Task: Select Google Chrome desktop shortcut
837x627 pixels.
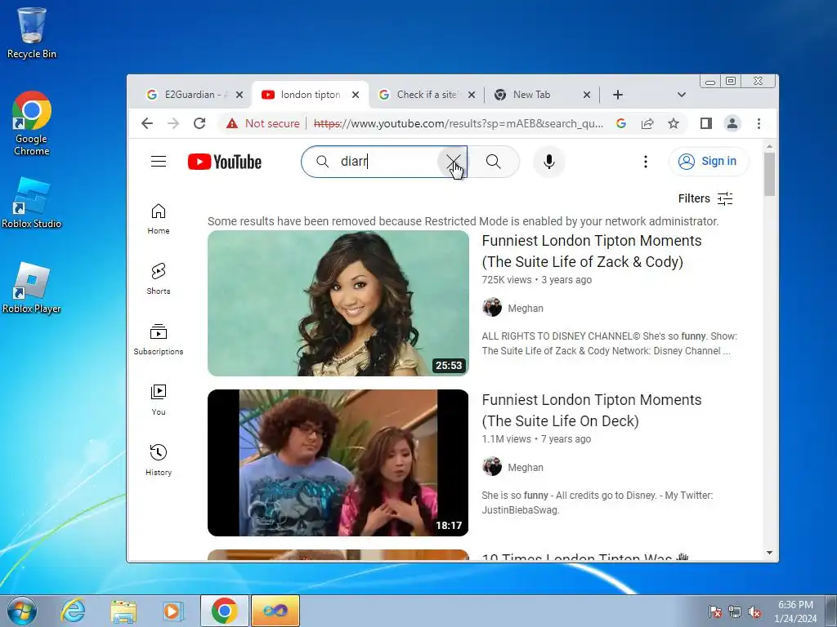Action: 32,124
